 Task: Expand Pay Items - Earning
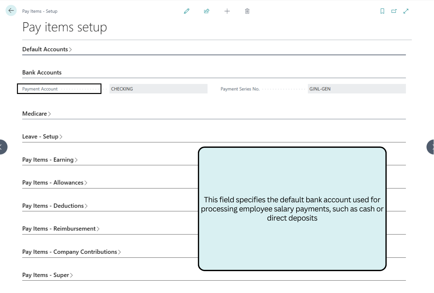coord(50,160)
